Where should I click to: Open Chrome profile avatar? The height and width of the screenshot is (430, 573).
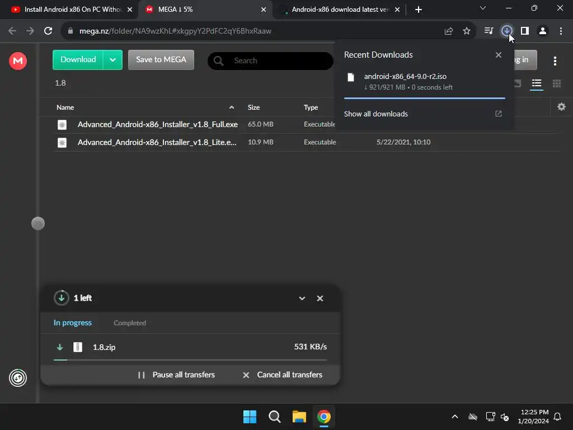click(x=543, y=31)
